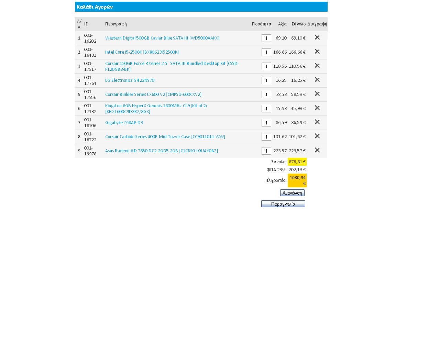Click the Παραγγελία order button
This screenshot has height=352, width=440.
[283, 204]
